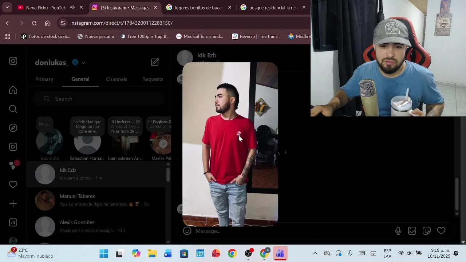Select the General messages tab
This screenshot has height=262, width=466.
coord(80,79)
